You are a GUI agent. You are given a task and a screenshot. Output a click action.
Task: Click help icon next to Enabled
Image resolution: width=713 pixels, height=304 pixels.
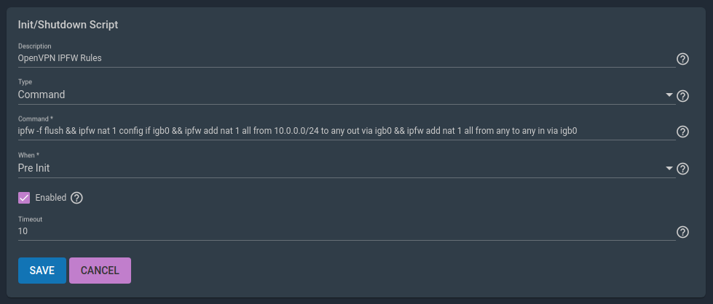(x=77, y=198)
